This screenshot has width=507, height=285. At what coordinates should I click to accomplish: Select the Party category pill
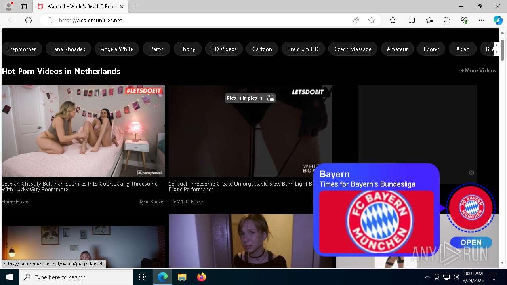point(156,49)
